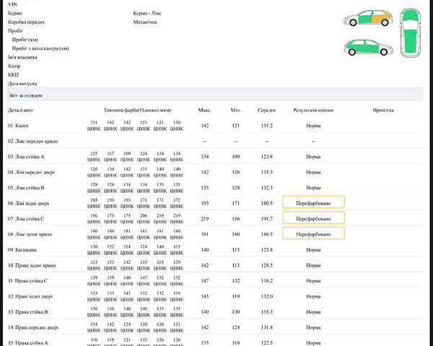
Task: Click the 'Примітка' column header
Action: [x=382, y=110]
